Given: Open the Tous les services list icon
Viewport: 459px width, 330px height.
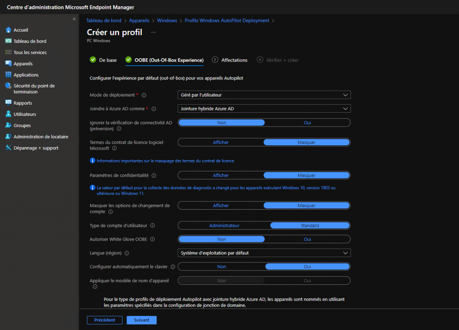Looking at the screenshot, I should click(x=9, y=52).
